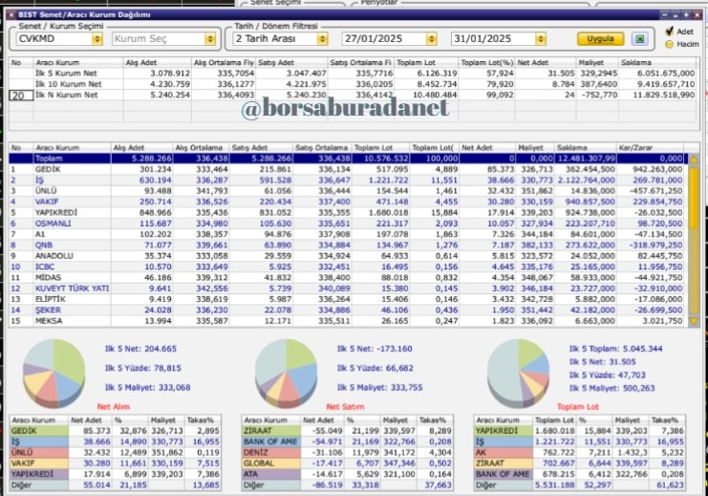
Task: Expand the 2 Tarih Arası filter dropdown
Action: pos(322,39)
